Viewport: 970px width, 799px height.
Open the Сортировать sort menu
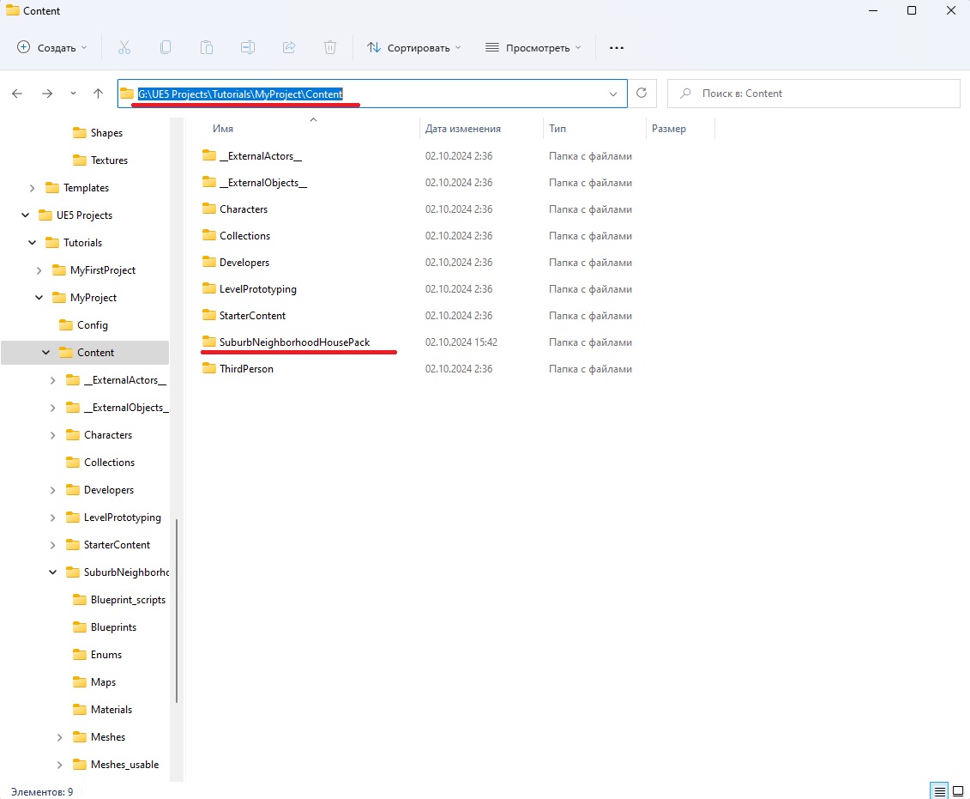pyautogui.click(x=414, y=48)
